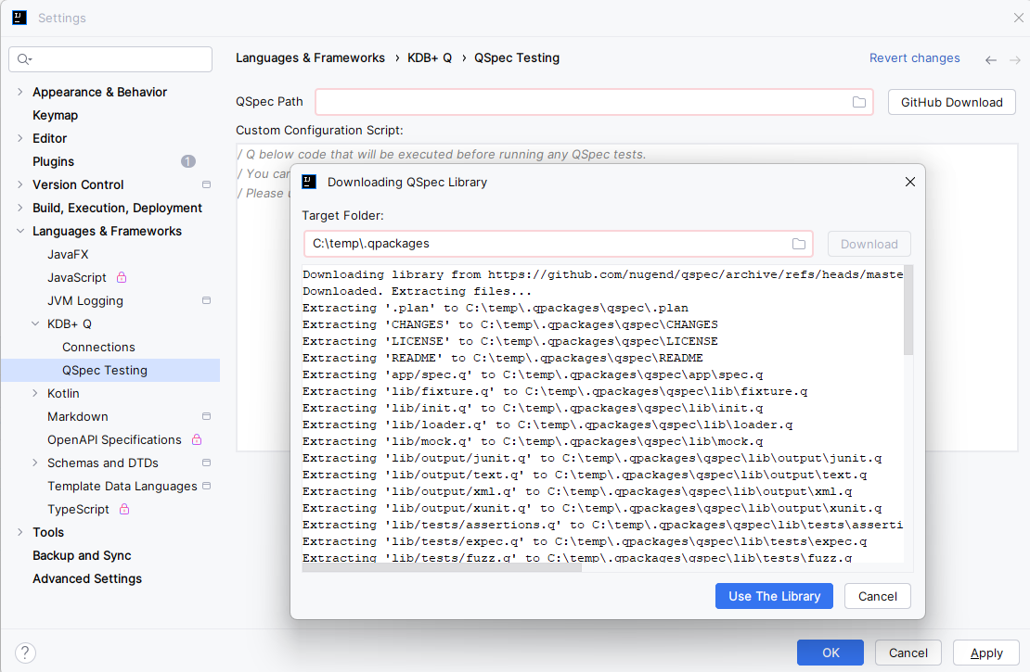Image resolution: width=1030 pixels, height=672 pixels.
Task: Open Backup and Sync settings
Action: [82, 555]
